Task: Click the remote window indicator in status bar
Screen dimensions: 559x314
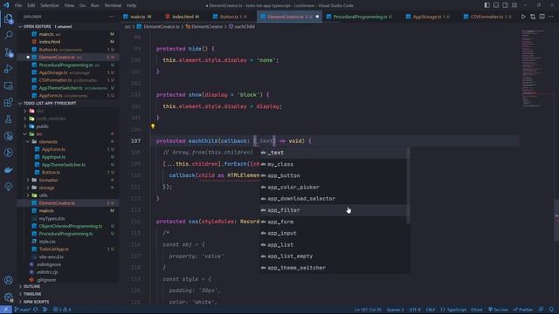Action: click(x=6, y=310)
